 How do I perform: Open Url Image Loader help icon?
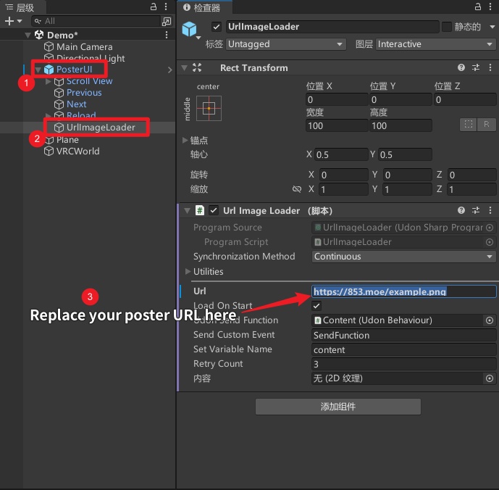tap(461, 210)
